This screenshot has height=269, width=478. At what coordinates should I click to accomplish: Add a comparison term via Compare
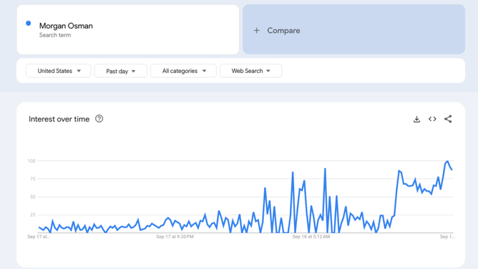click(354, 29)
